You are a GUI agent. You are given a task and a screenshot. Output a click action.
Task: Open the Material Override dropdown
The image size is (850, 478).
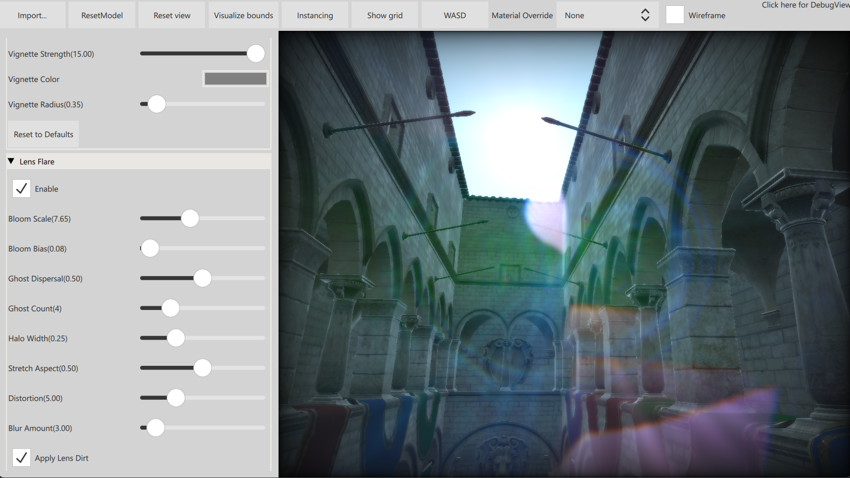tap(607, 15)
